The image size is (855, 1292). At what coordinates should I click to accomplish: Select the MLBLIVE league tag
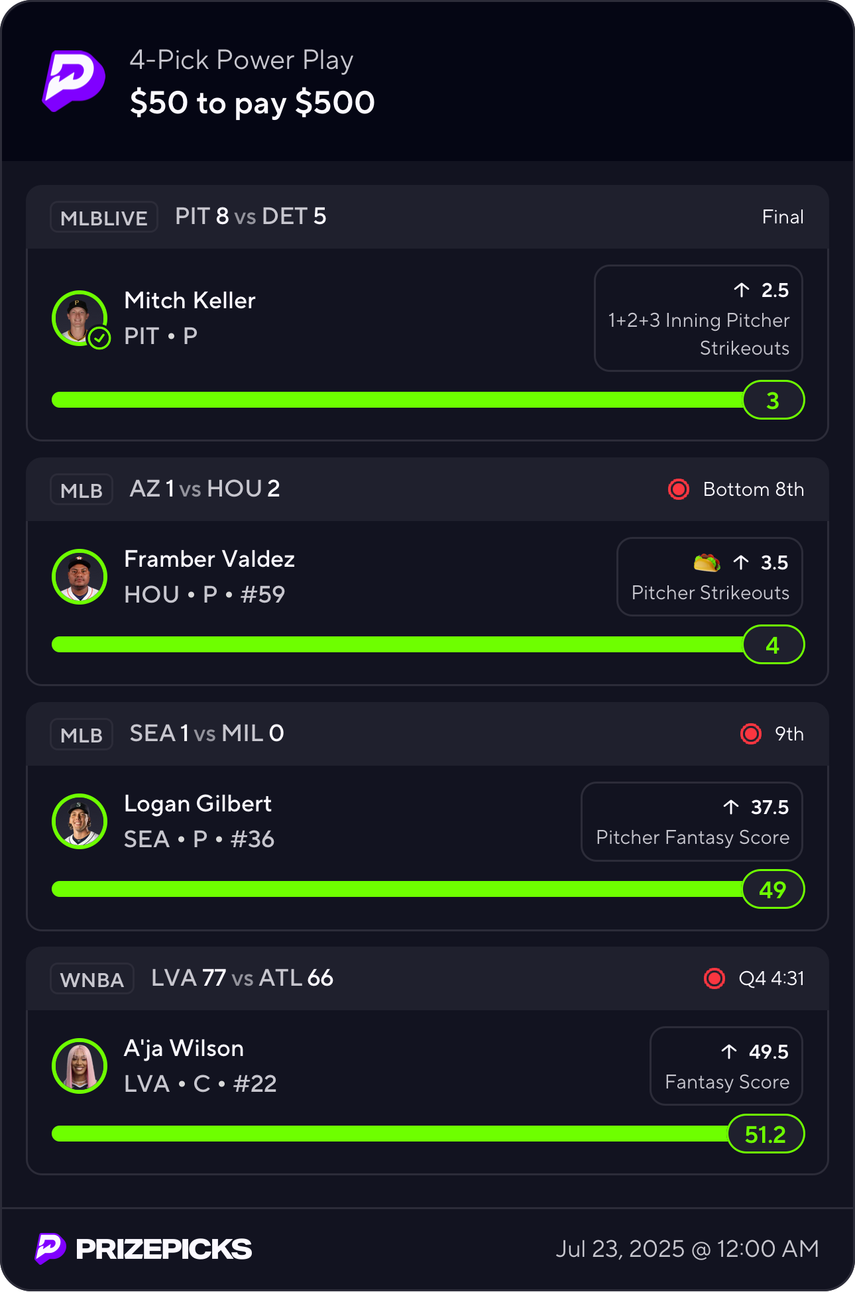104,217
